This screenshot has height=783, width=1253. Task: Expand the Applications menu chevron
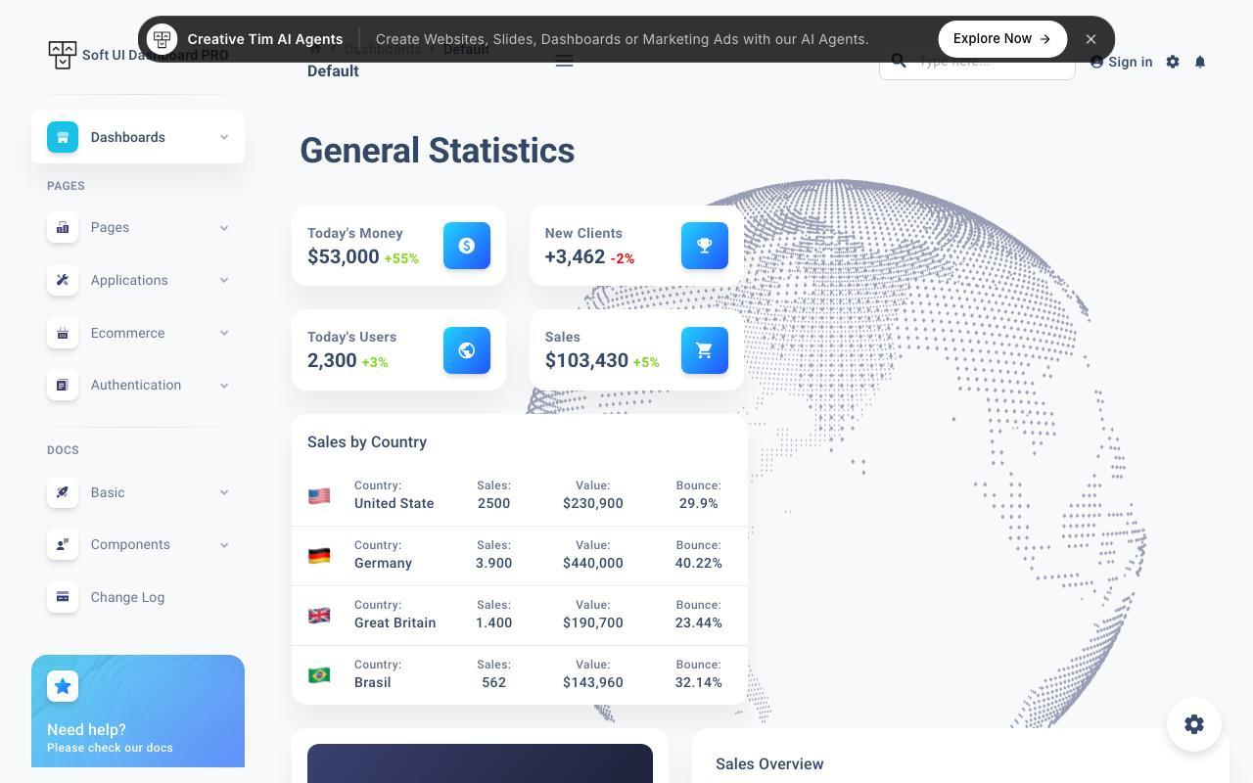224,280
